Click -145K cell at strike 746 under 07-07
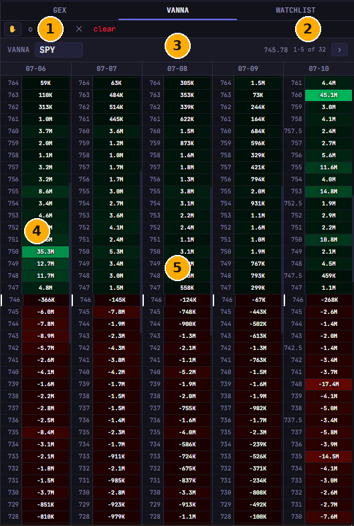This screenshot has width=354, height=526. click(x=116, y=300)
